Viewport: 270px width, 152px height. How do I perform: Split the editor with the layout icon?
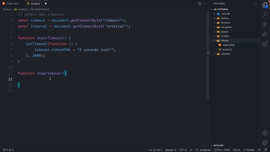click(200, 3)
